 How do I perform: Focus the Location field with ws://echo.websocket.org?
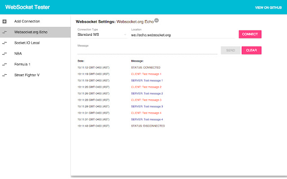[x=183, y=35]
